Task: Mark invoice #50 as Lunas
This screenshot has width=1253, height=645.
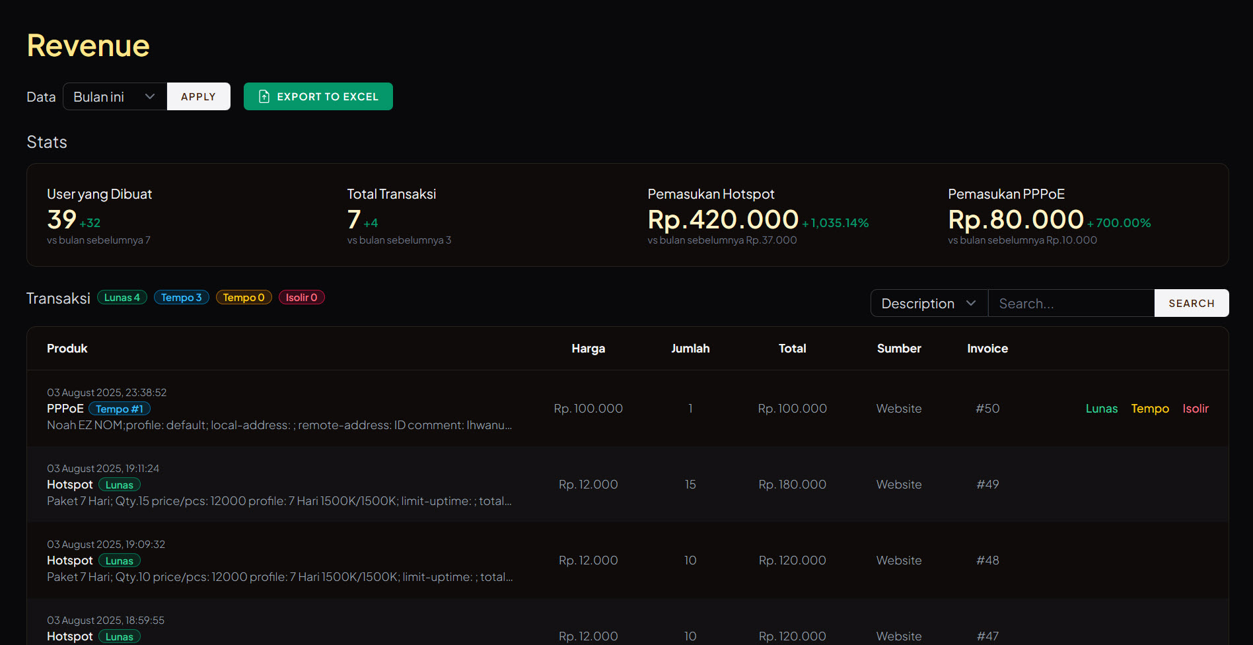Action: tap(1101, 409)
